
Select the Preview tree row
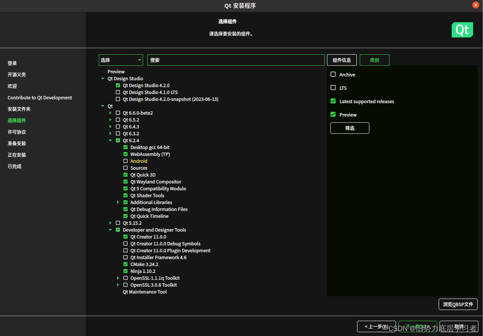pyautogui.click(x=116, y=72)
